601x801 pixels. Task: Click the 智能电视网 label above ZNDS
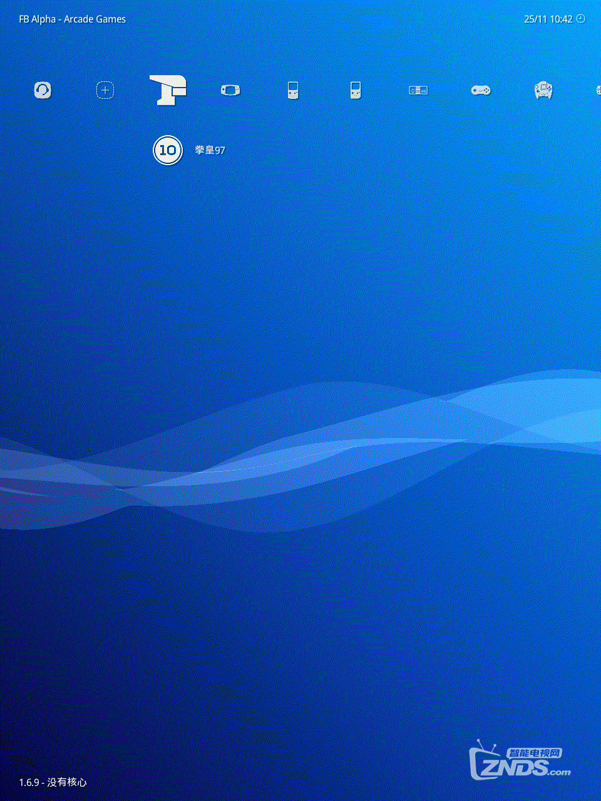click(534, 753)
